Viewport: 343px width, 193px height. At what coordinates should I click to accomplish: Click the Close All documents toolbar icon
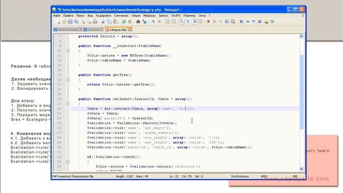[89, 21]
